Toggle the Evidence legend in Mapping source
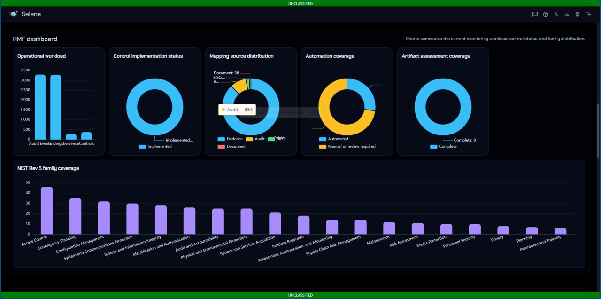 click(230, 139)
